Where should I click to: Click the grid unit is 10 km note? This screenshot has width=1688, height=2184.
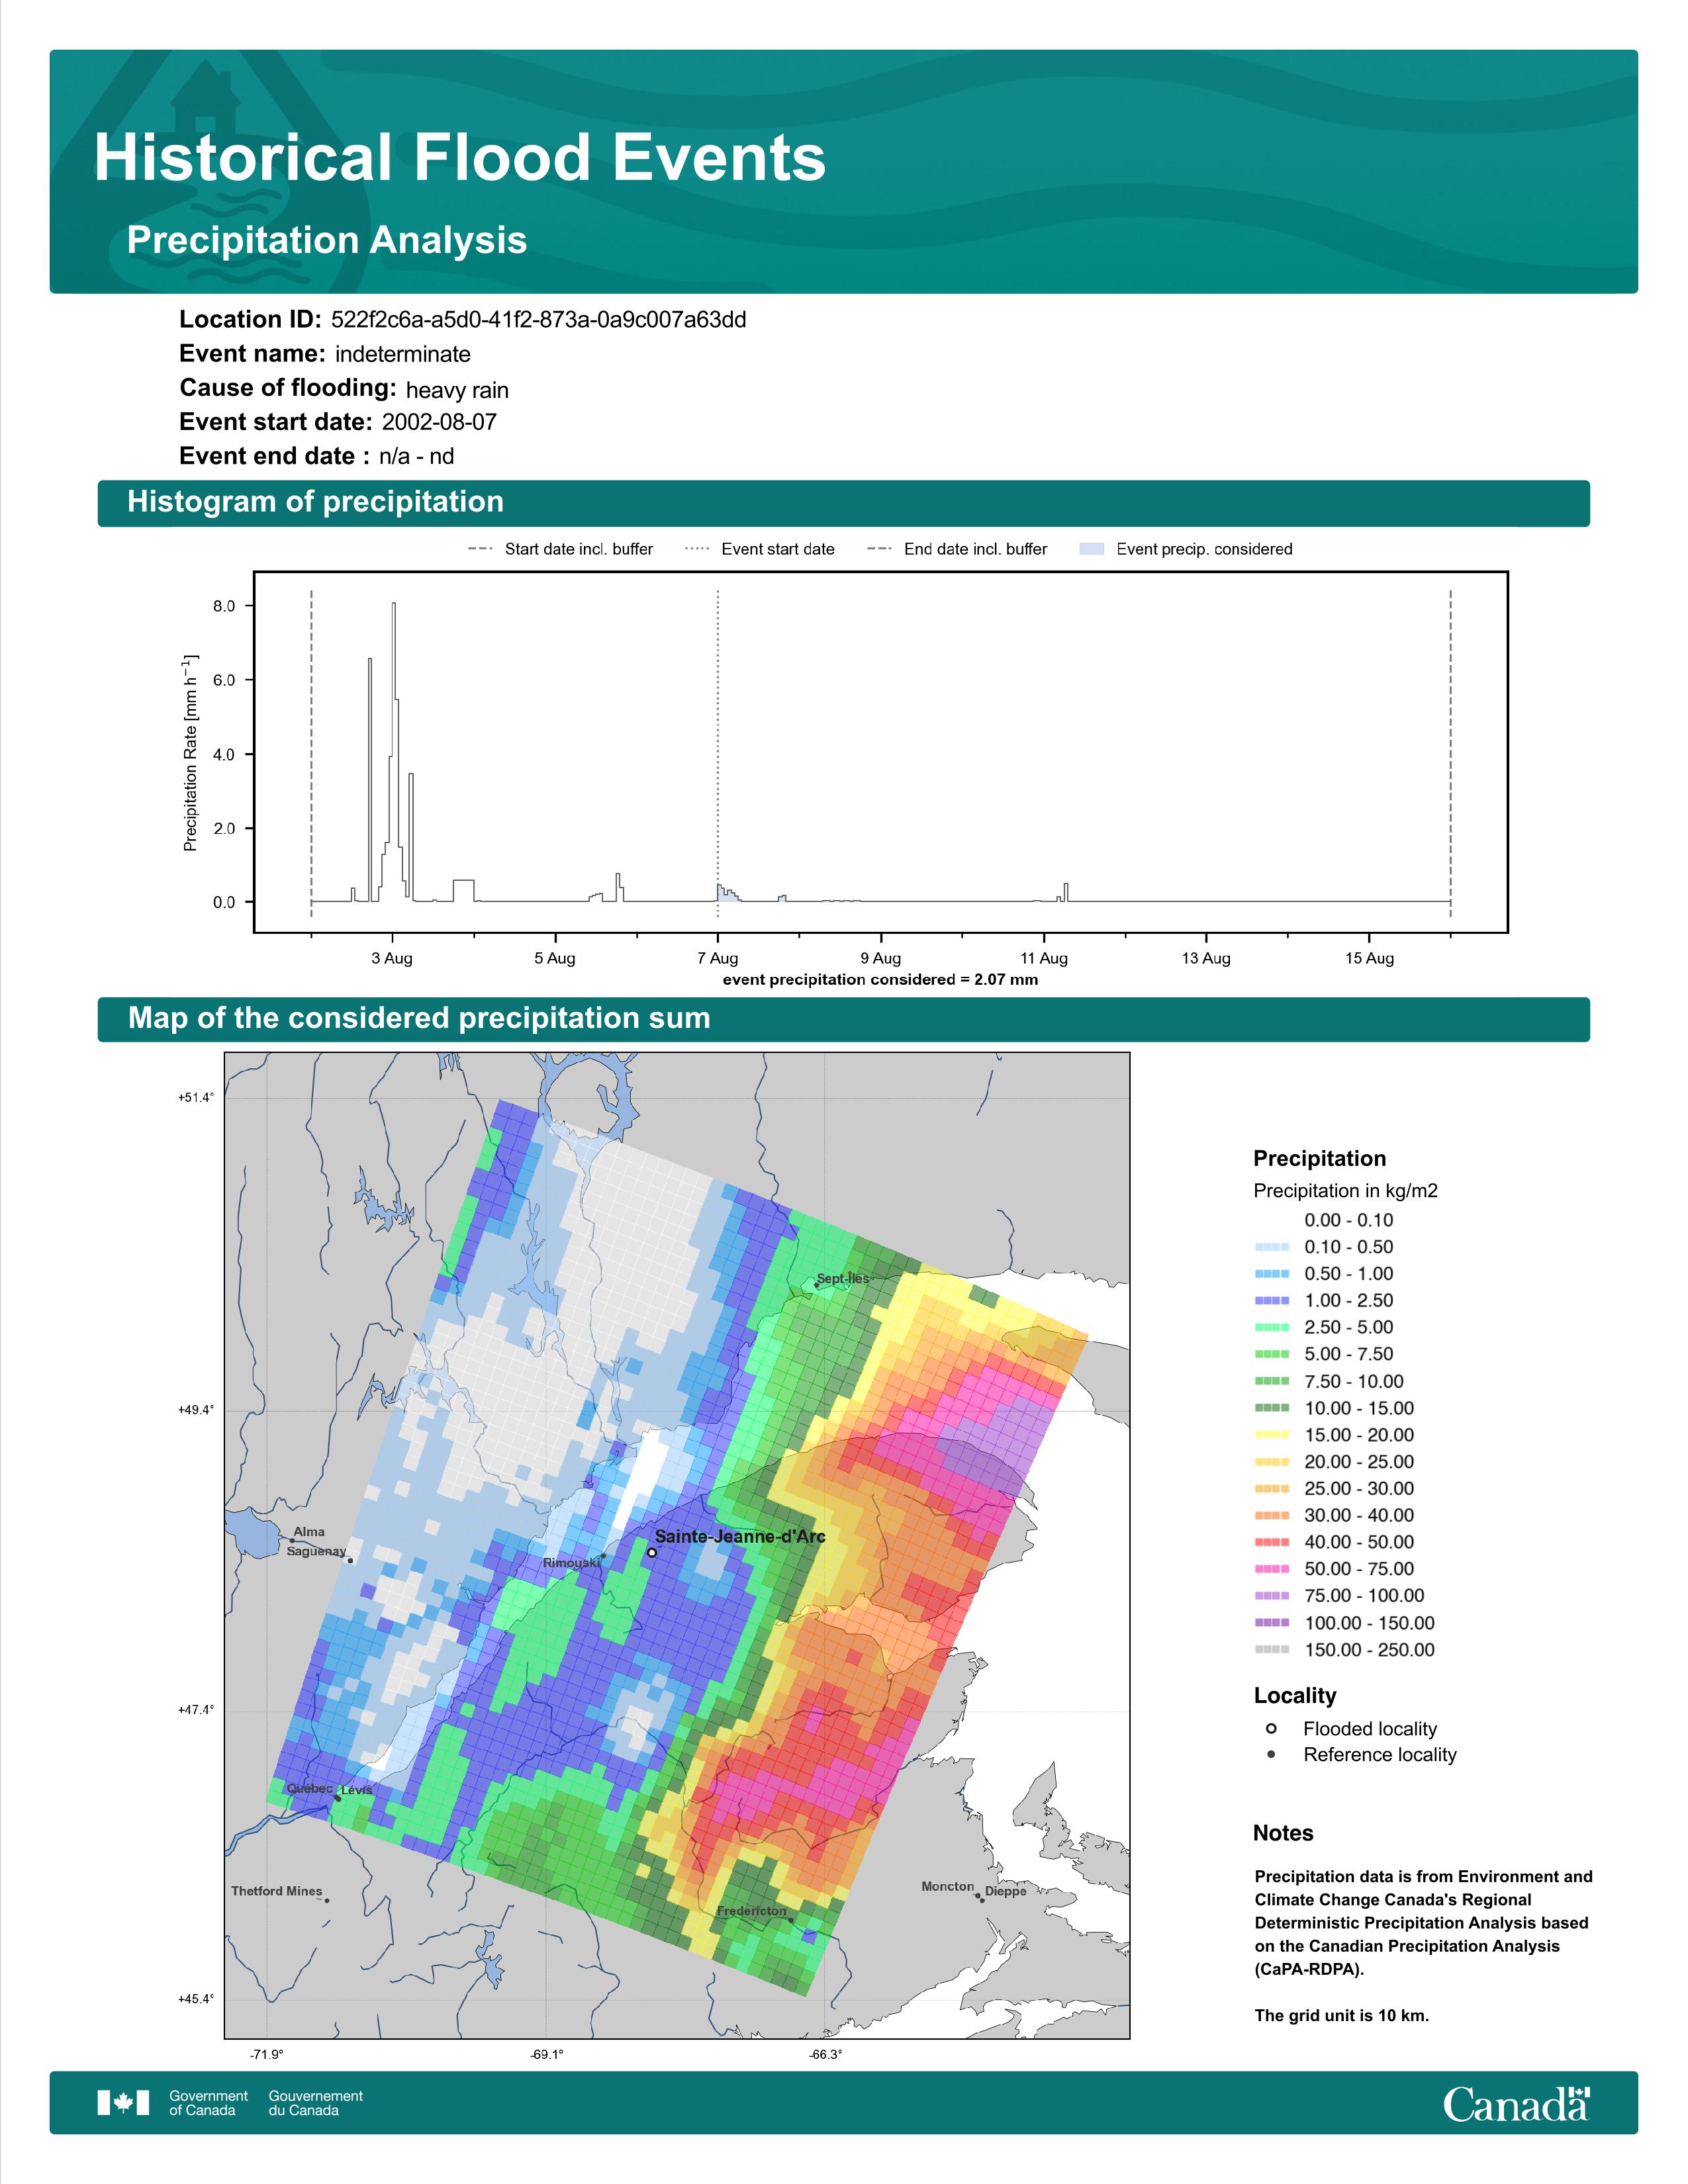click(x=1342, y=2016)
